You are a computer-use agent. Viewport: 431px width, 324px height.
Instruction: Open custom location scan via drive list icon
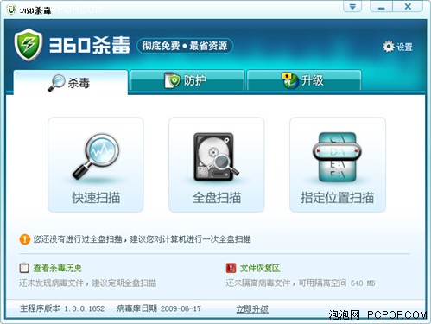[x=337, y=156]
